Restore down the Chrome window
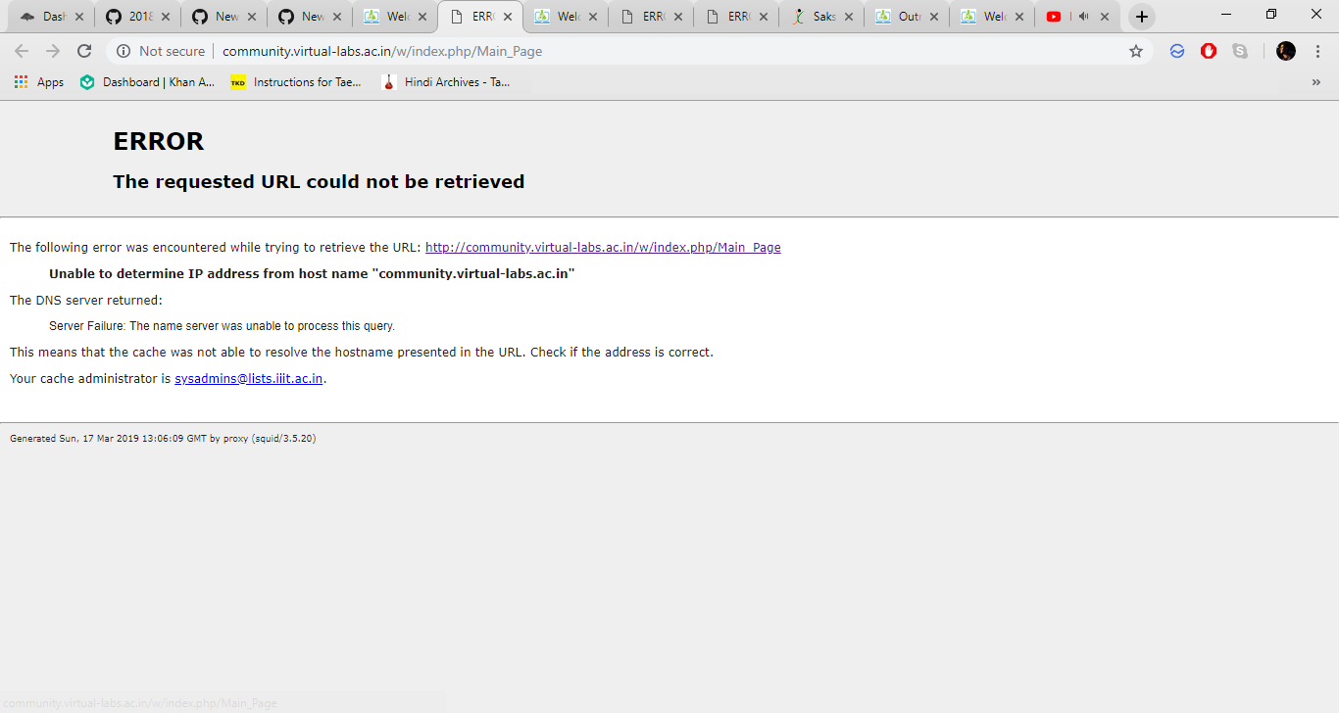Screen dimensions: 1339x713 (1271, 14)
